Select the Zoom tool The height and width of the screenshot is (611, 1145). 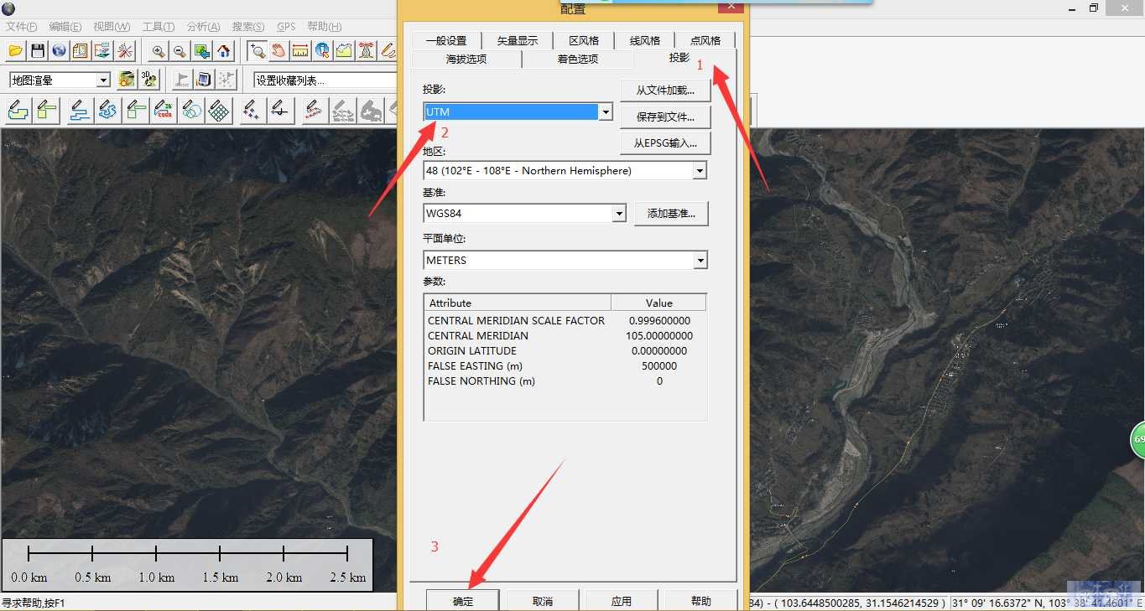coord(258,51)
